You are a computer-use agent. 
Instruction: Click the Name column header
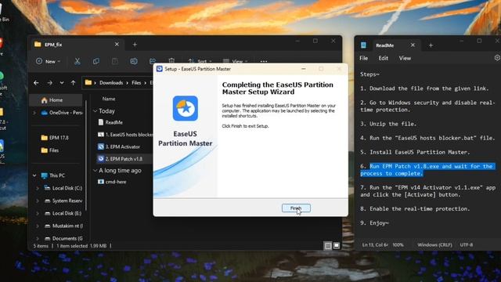pyautogui.click(x=109, y=99)
